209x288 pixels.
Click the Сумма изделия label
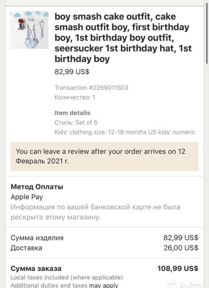[37, 238]
